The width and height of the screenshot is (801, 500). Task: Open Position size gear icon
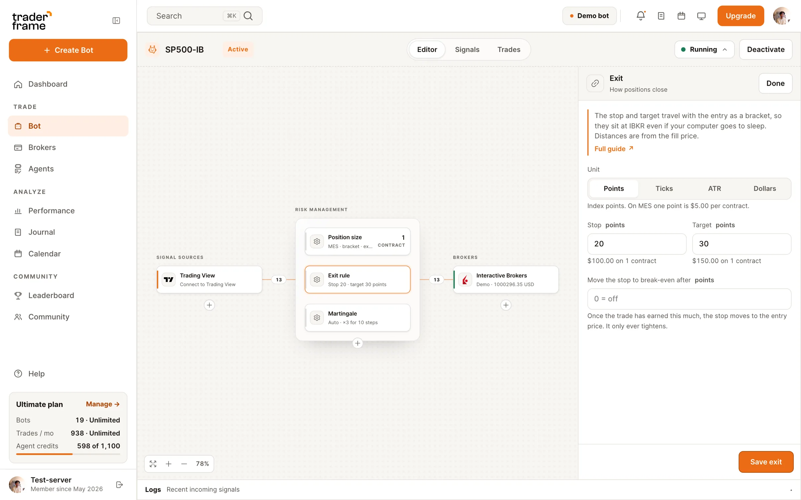point(317,241)
